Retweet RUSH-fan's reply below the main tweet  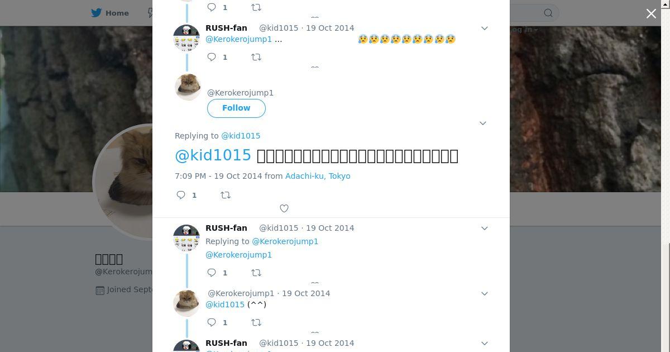(256, 273)
